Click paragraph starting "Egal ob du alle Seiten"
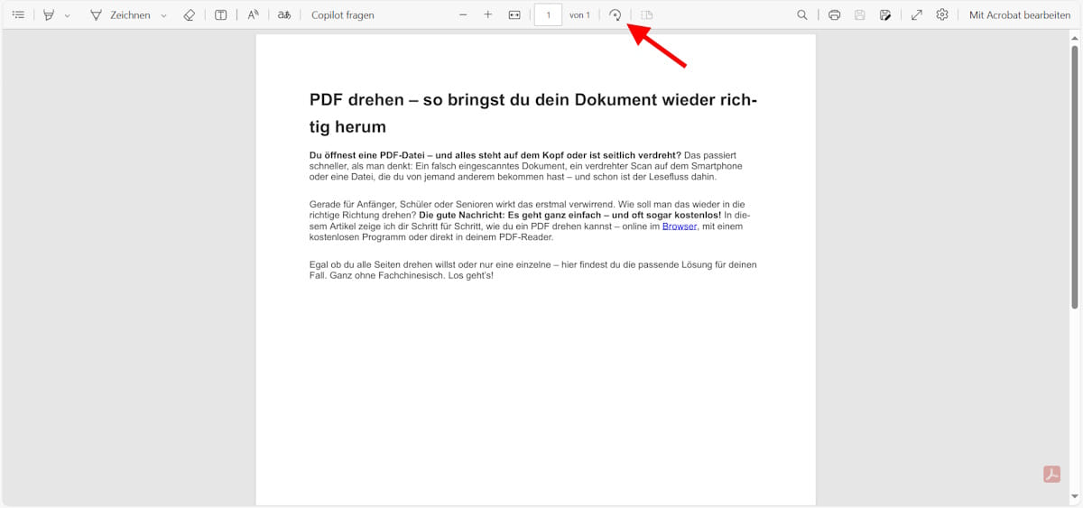1083x508 pixels. point(532,270)
